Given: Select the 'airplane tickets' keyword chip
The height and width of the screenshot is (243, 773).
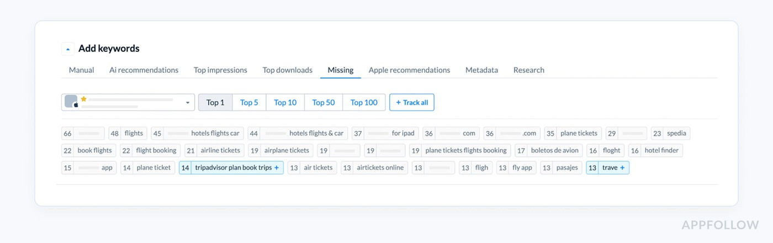Looking at the screenshot, I should (x=280, y=150).
